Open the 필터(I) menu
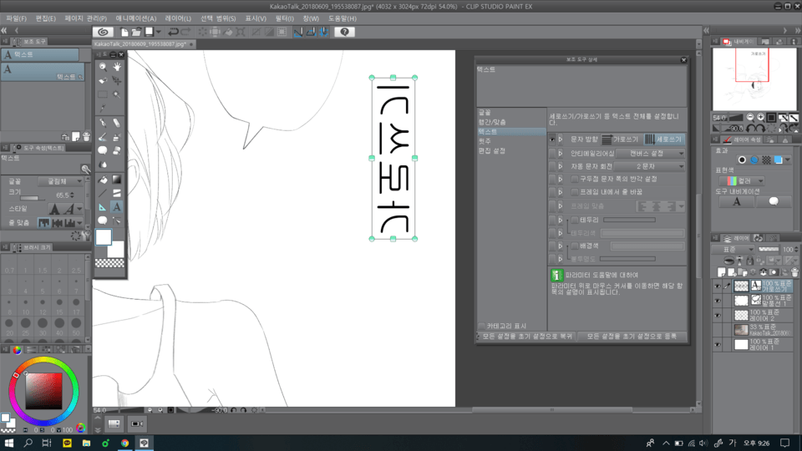Viewport: 802px width, 451px height. [x=283, y=18]
